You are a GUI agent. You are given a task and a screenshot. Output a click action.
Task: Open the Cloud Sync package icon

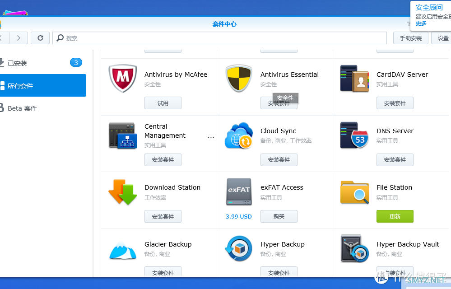pos(239,135)
